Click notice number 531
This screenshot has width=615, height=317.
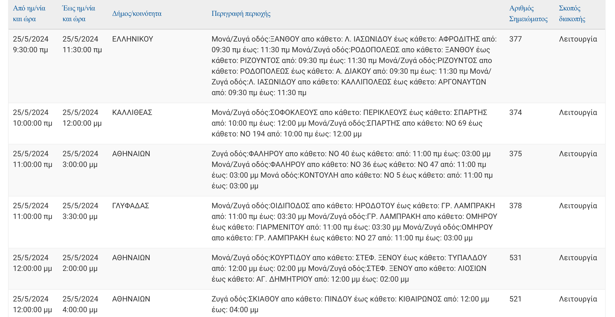[x=515, y=258]
